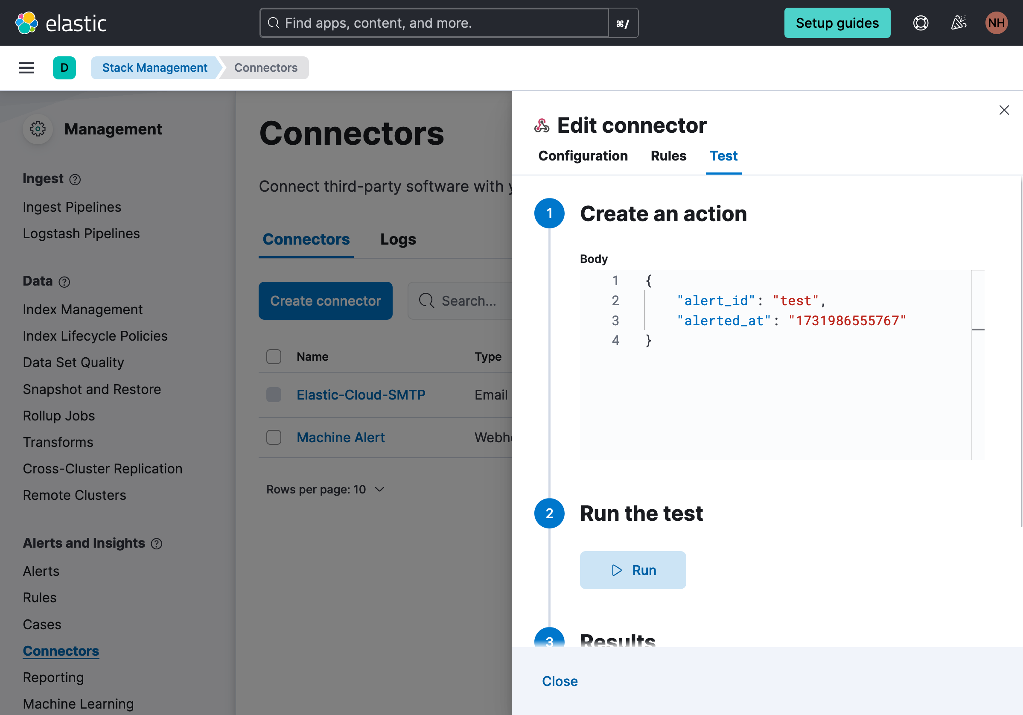Click the Elastic logo

[x=61, y=23]
